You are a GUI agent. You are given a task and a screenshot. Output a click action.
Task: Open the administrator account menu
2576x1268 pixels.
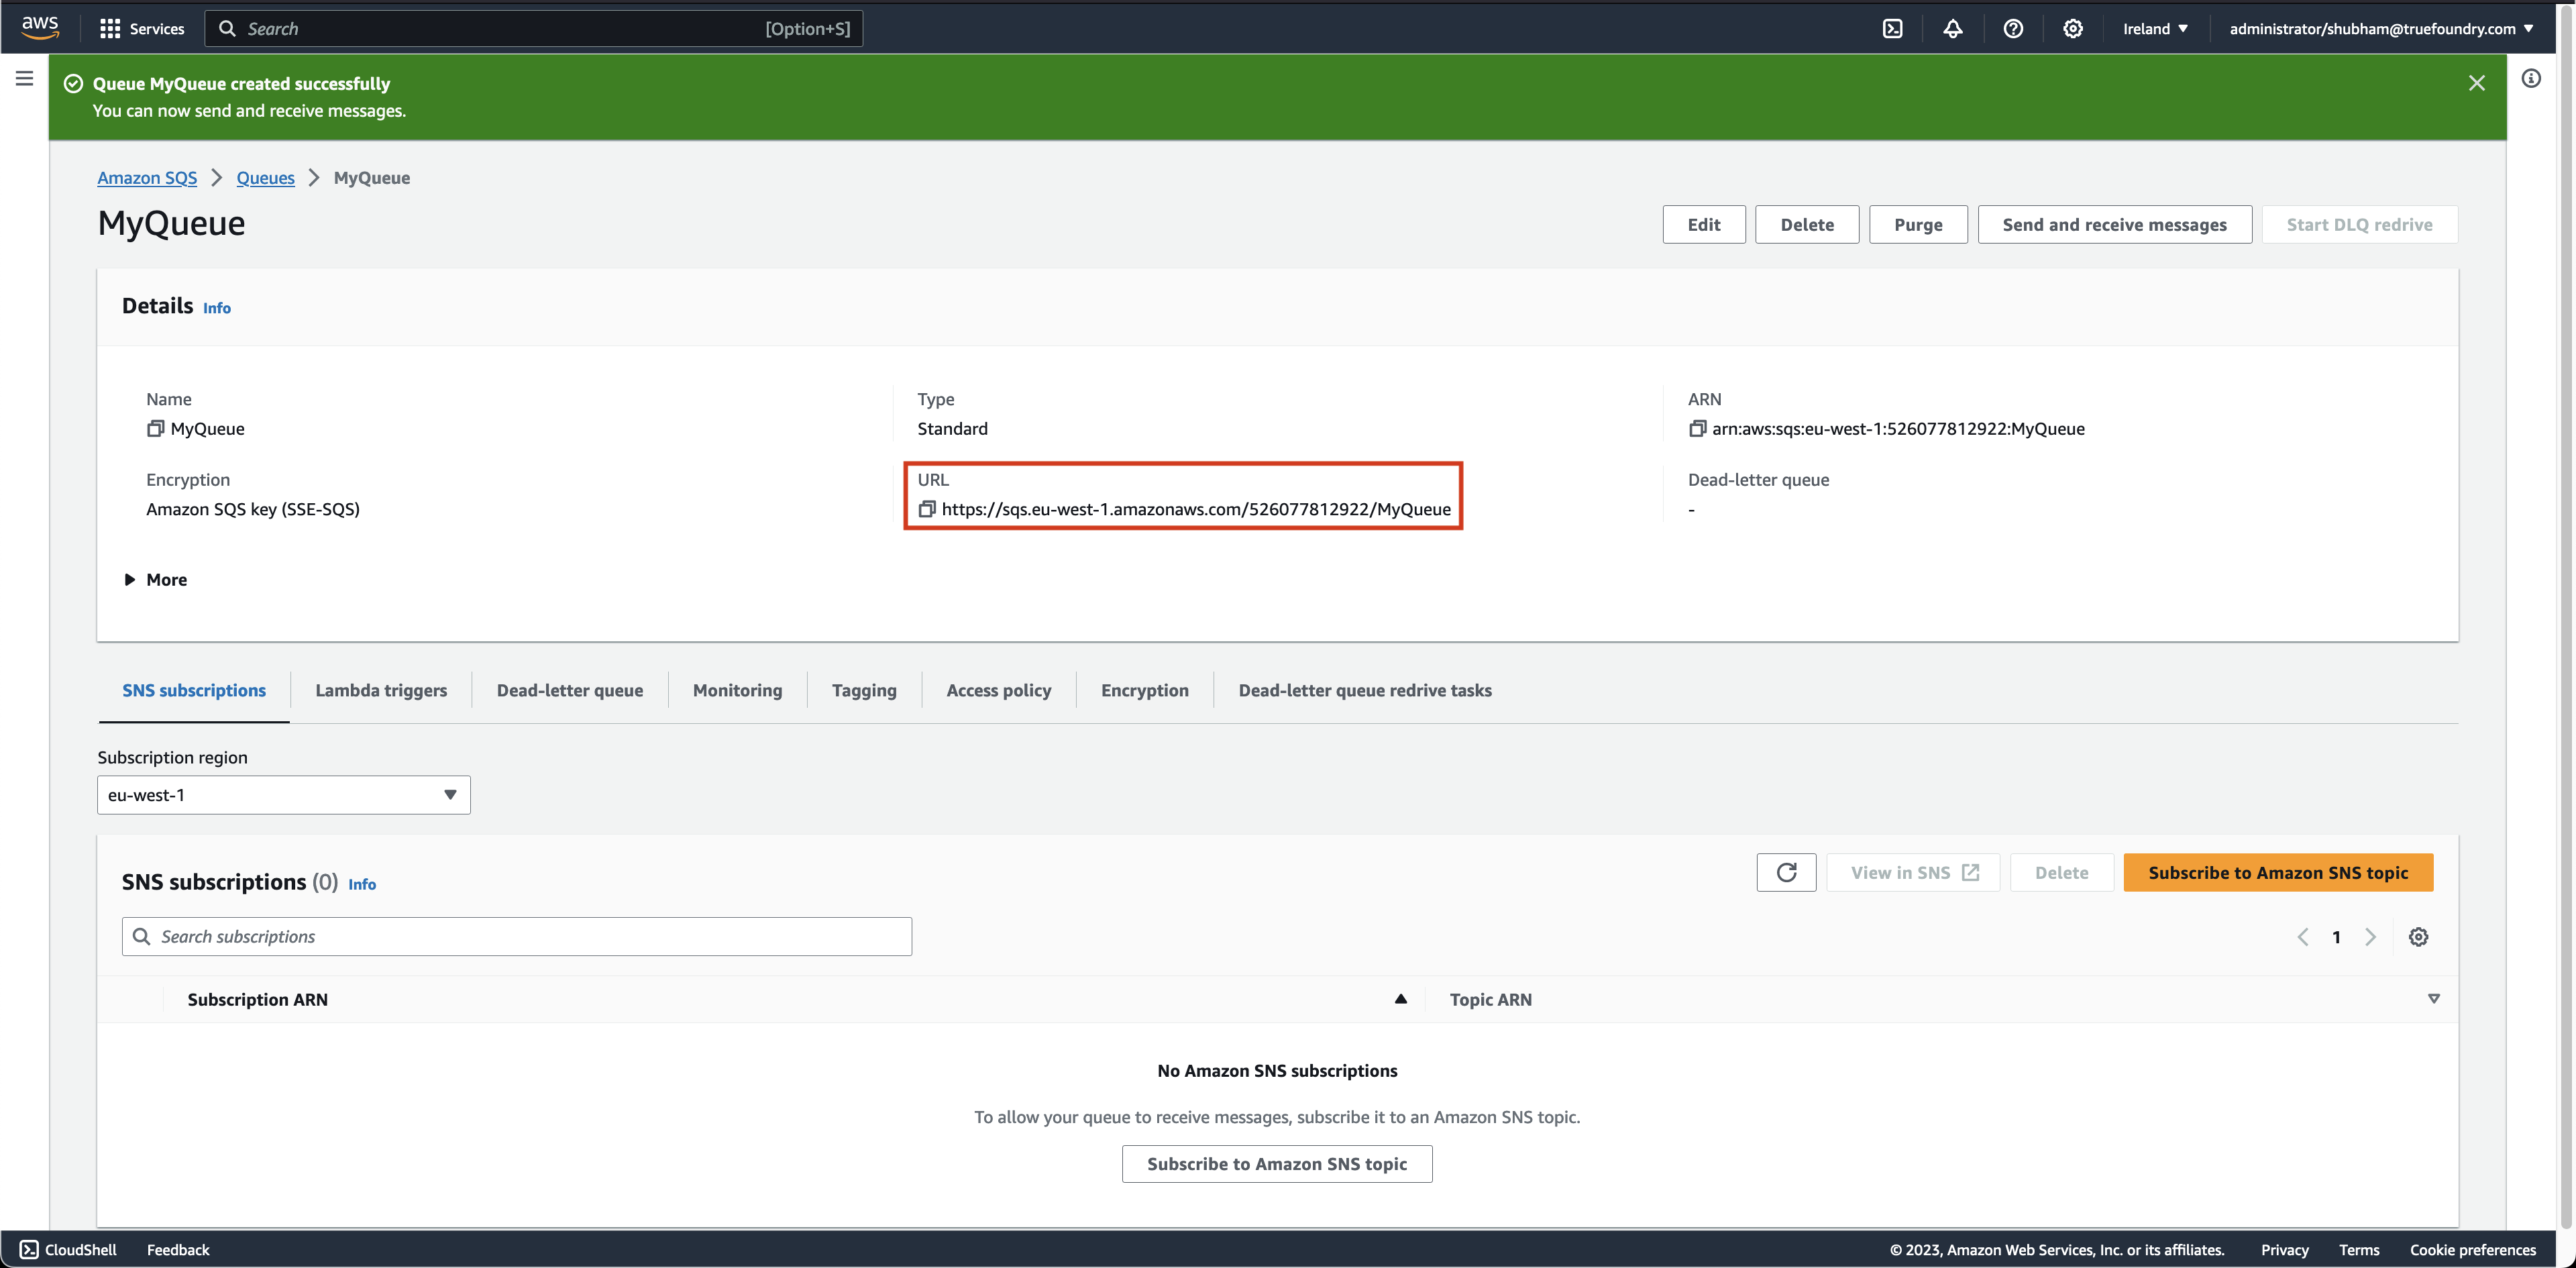click(x=2380, y=29)
